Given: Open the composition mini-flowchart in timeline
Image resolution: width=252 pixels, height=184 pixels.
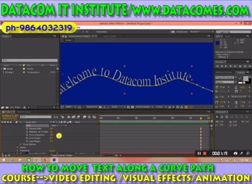Looking at the screenshot, I should (56, 117).
